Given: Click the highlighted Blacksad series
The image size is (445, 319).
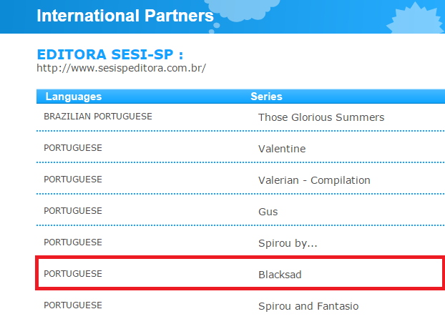Looking at the screenshot, I should 280,275.
